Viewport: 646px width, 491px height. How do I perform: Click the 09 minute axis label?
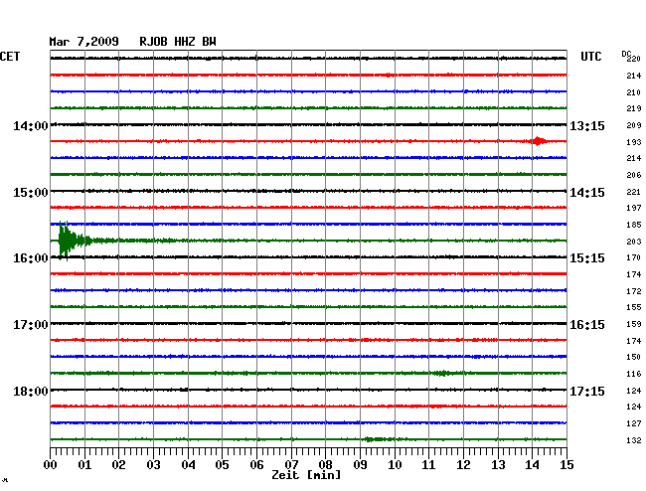[360, 465]
